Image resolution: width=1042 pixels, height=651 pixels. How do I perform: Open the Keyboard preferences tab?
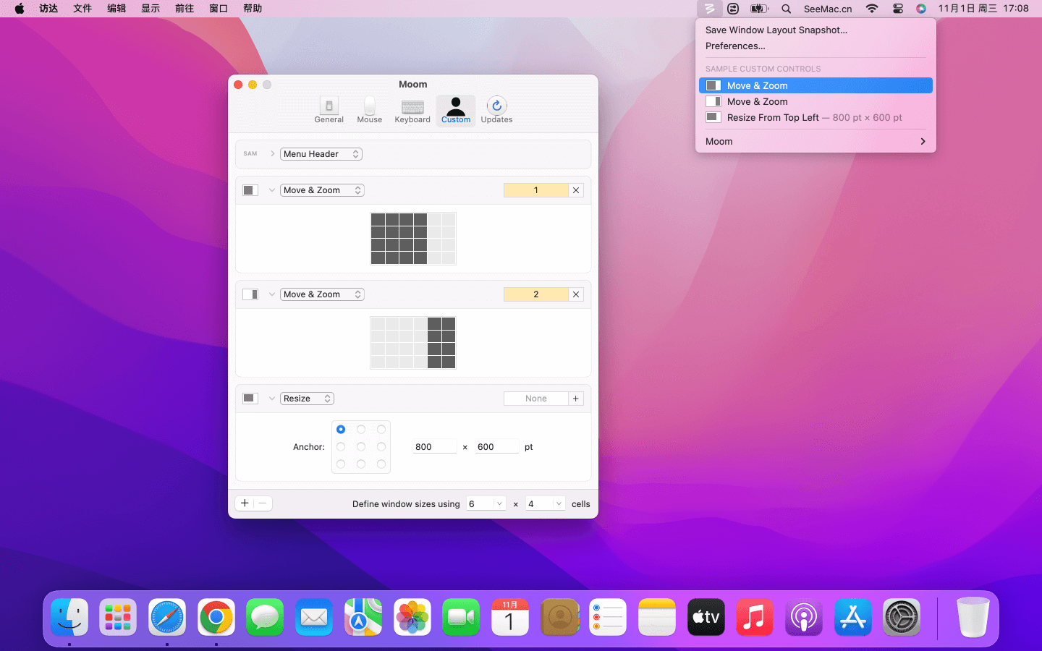[412, 110]
